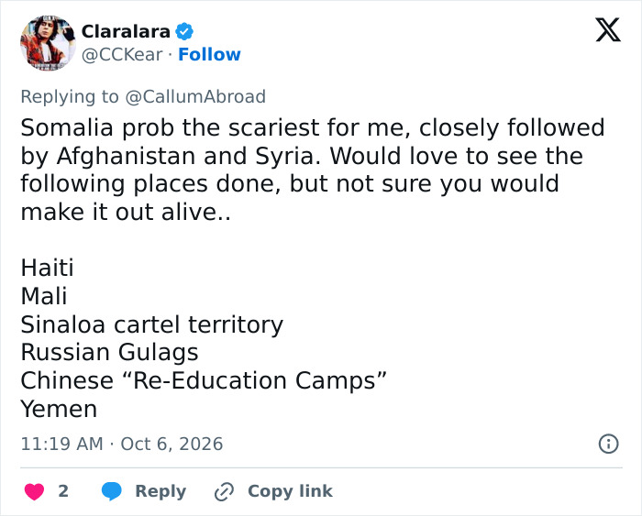642x516 pixels.
Task: Open Claralara's profile picture
Action: 48,43
